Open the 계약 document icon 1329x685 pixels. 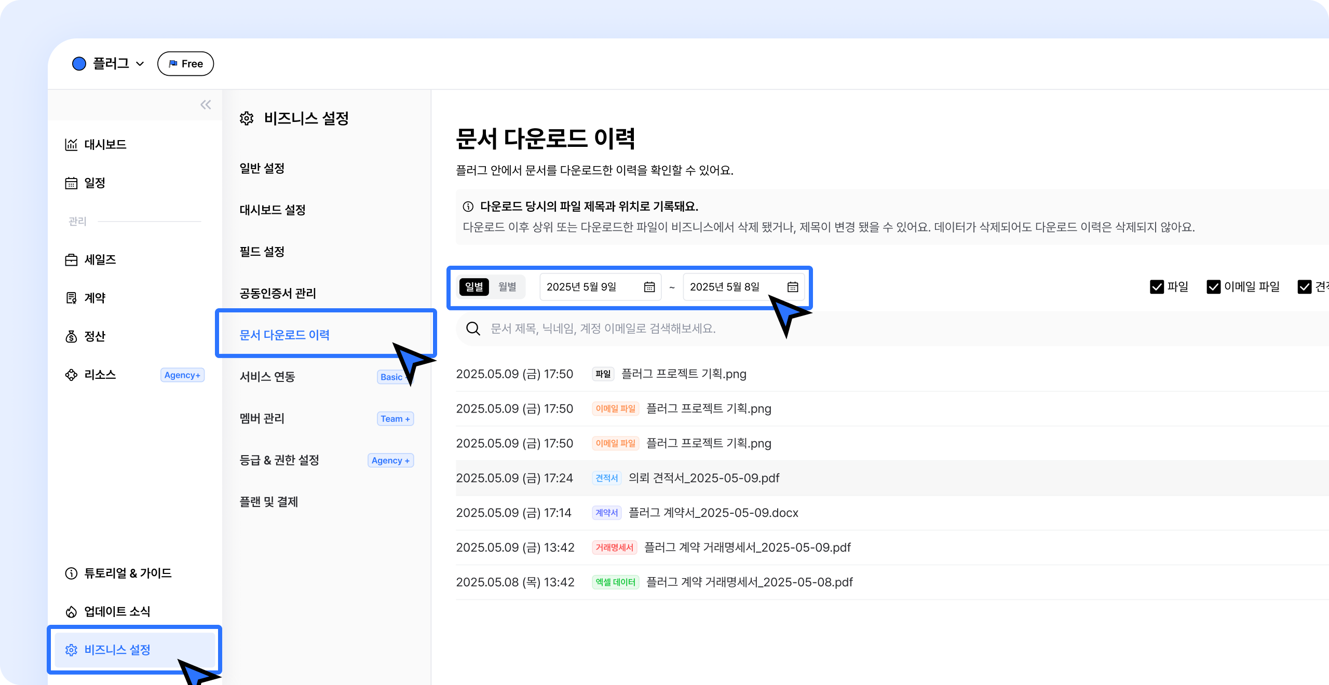tap(71, 298)
